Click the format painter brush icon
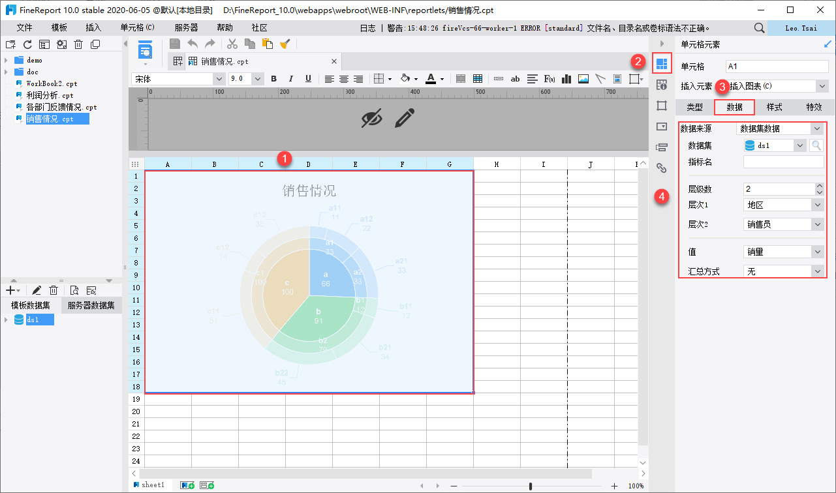Screen dimensions: 836x493 285,44
